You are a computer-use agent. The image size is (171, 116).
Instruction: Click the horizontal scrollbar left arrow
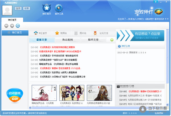30,108
